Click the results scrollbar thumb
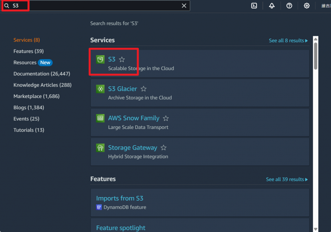331x232 pixels. tap(315, 56)
